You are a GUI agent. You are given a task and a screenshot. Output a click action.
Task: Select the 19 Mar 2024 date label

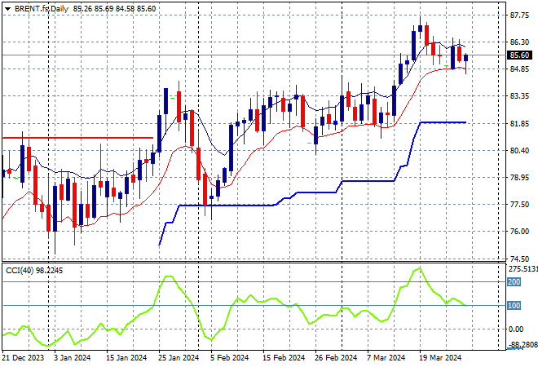coord(440,358)
